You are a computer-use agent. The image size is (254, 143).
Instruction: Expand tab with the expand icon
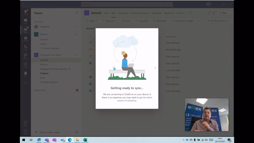click(209, 13)
